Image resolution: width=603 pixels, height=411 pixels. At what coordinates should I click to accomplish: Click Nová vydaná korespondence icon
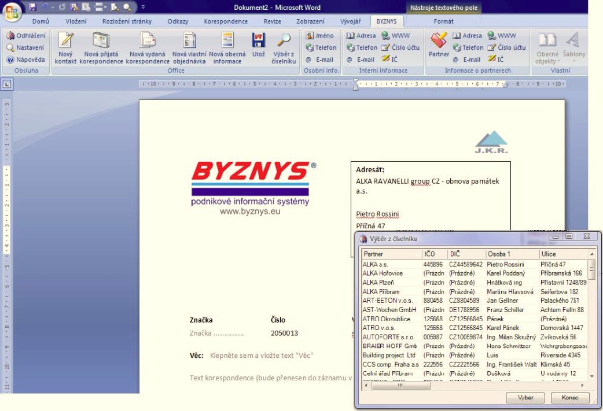(148, 40)
